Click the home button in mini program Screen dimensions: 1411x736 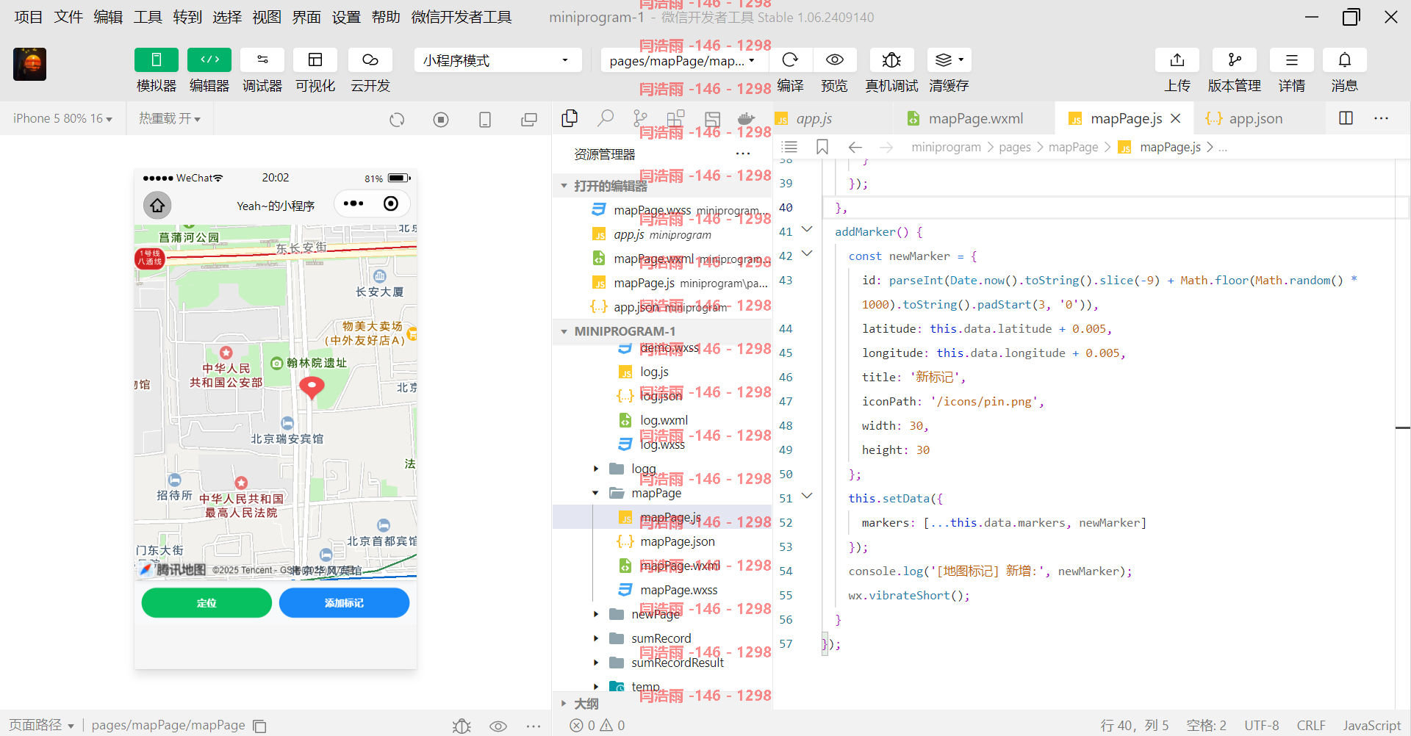pyautogui.click(x=157, y=206)
